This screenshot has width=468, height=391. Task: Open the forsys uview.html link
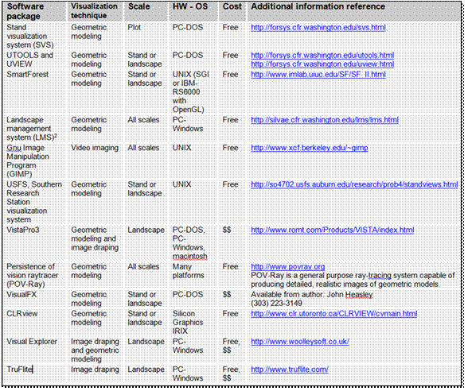tap(322, 64)
